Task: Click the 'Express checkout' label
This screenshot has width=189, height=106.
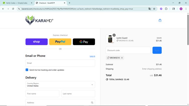Action: (60, 35)
